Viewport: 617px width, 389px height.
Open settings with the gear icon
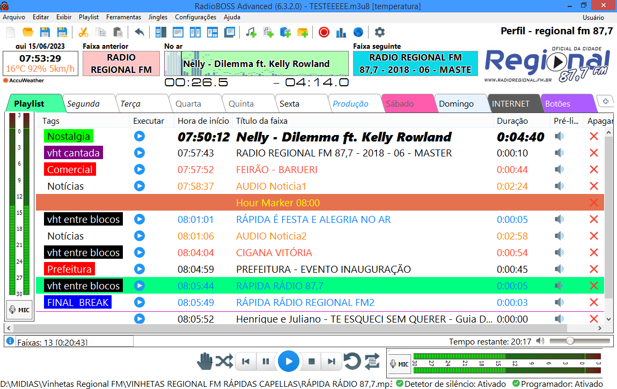pos(379,32)
